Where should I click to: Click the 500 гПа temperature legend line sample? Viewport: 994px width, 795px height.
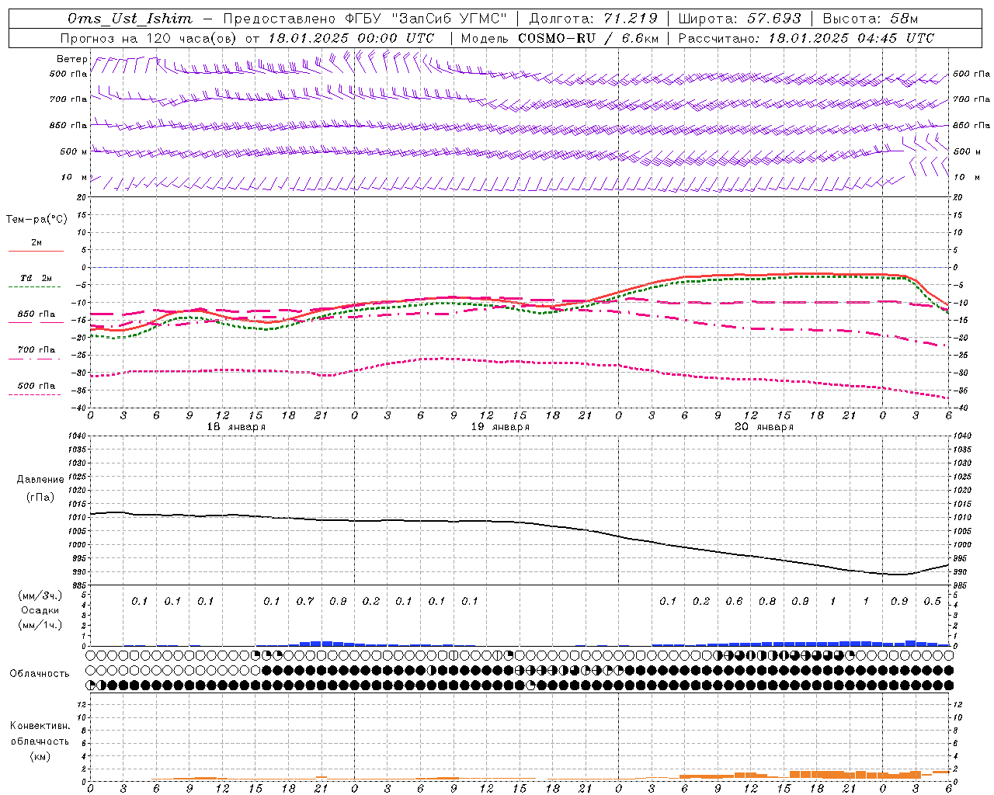point(36,394)
